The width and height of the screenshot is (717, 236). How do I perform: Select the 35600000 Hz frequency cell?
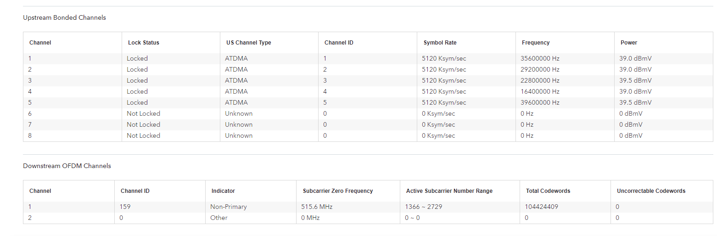click(x=540, y=58)
